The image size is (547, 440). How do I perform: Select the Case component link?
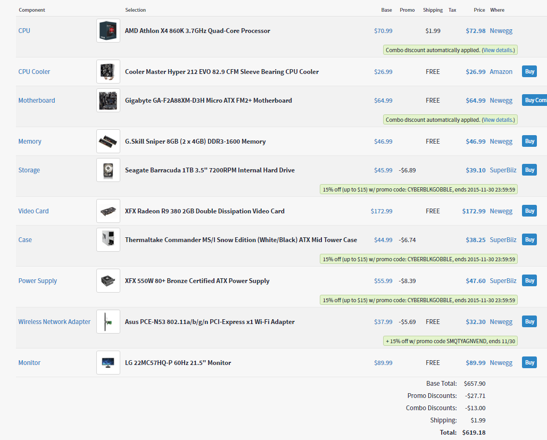pyautogui.click(x=25, y=240)
